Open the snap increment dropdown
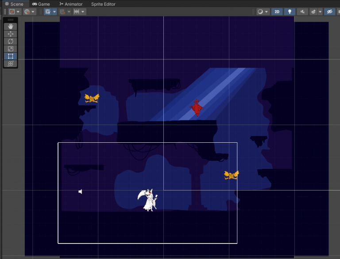Screen dimensions: 340x259 [79, 12]
